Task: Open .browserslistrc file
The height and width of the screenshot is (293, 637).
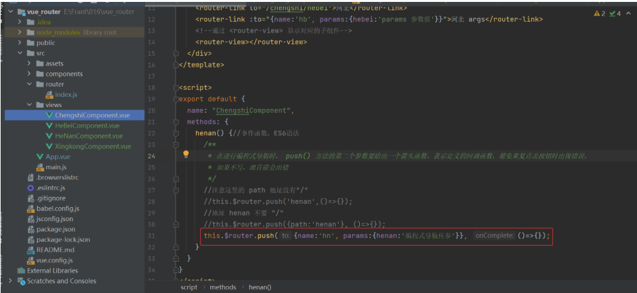Action: click(x=57, y=178)
